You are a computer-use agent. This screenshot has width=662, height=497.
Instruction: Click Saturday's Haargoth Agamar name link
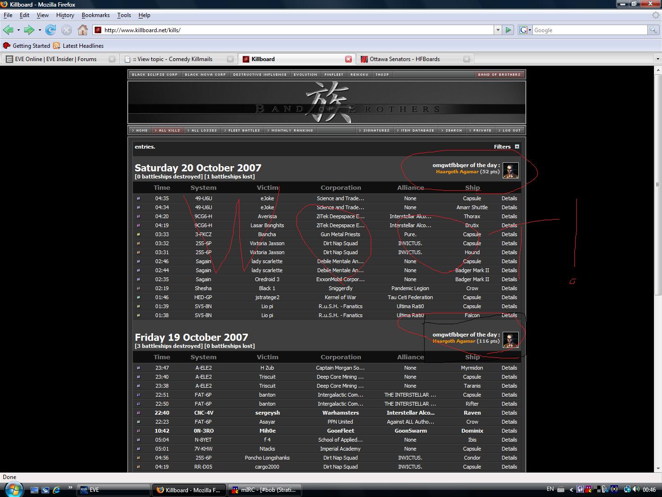[x=457, y=172]
